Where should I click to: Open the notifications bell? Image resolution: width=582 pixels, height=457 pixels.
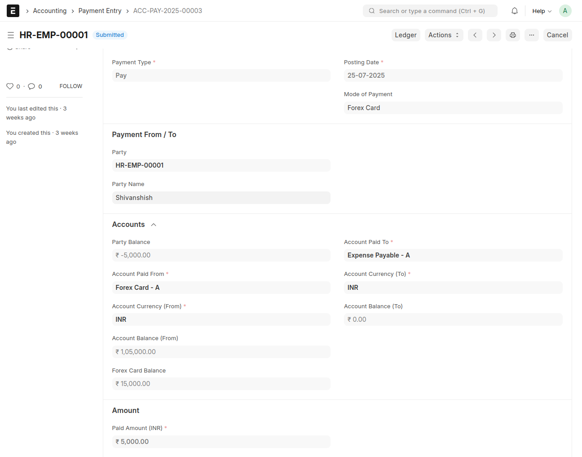[x=515, y=11]
